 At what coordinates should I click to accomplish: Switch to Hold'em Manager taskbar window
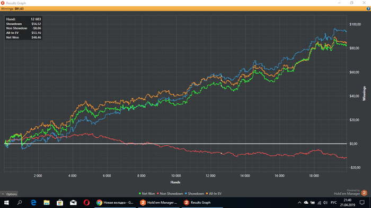tap(159, 203)
